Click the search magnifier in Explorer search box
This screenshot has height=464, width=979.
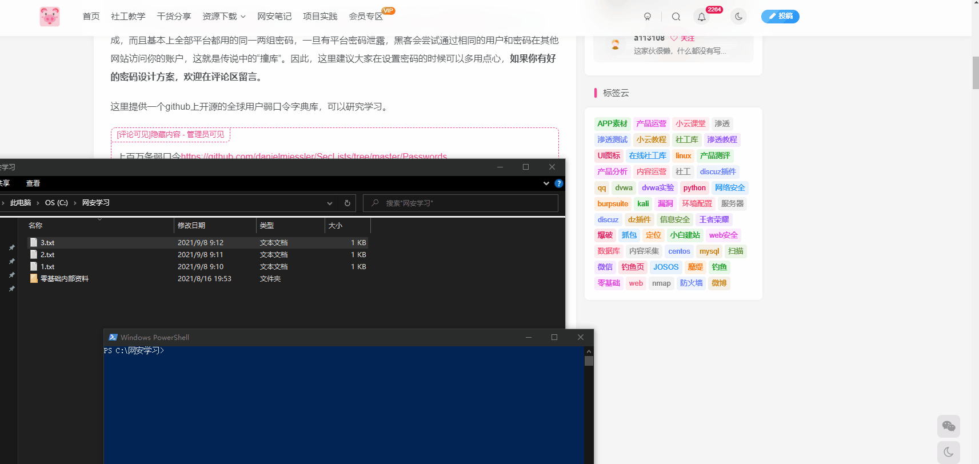tap(375, 203)
